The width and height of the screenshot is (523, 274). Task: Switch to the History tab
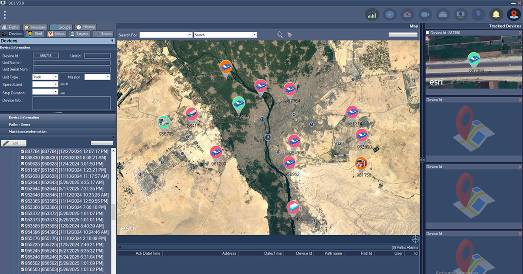click(85, 27)
